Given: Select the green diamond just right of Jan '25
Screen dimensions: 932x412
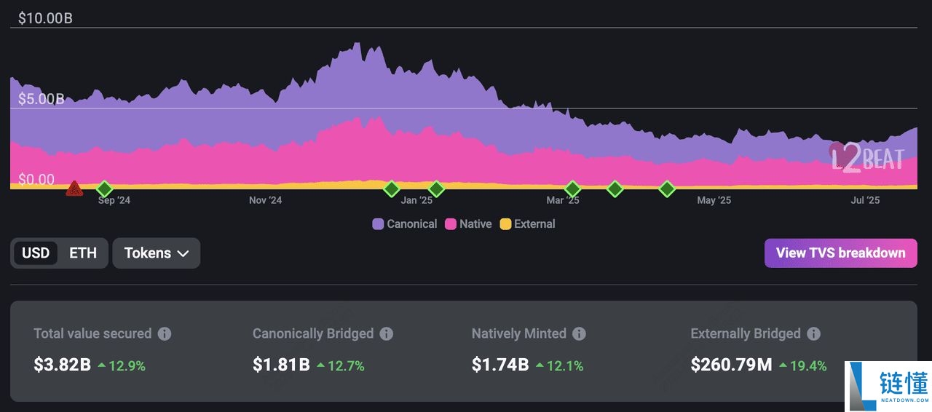Looking at the screenshot, I should (435, 189).
